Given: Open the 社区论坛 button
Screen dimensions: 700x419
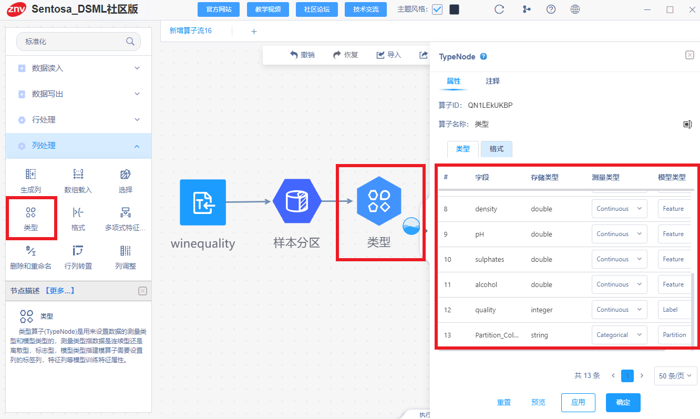Looking at the screenshot, I should click(x=317, y=9).
